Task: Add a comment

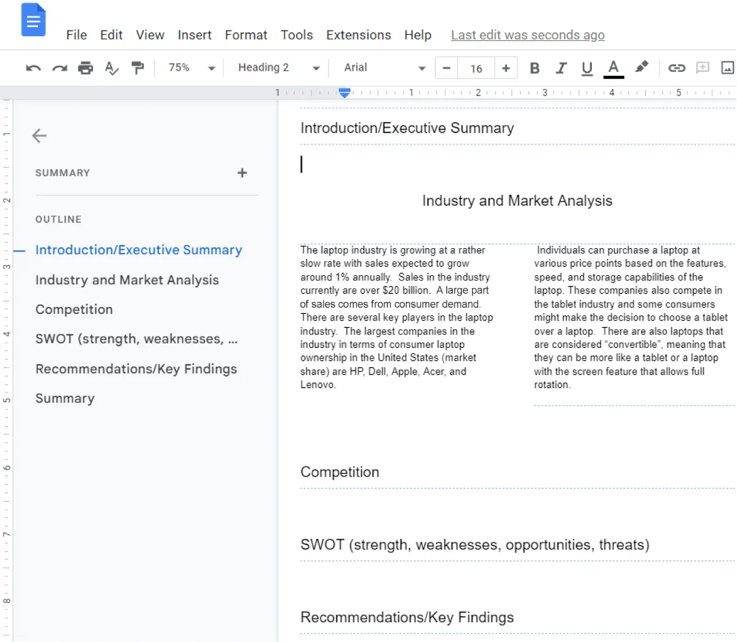Action: [702, 67]
